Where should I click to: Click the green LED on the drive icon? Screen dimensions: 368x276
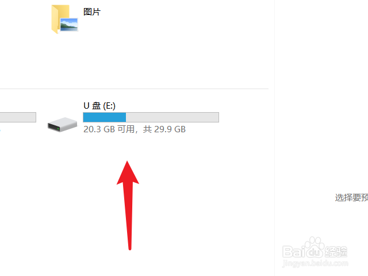(58, 129)
